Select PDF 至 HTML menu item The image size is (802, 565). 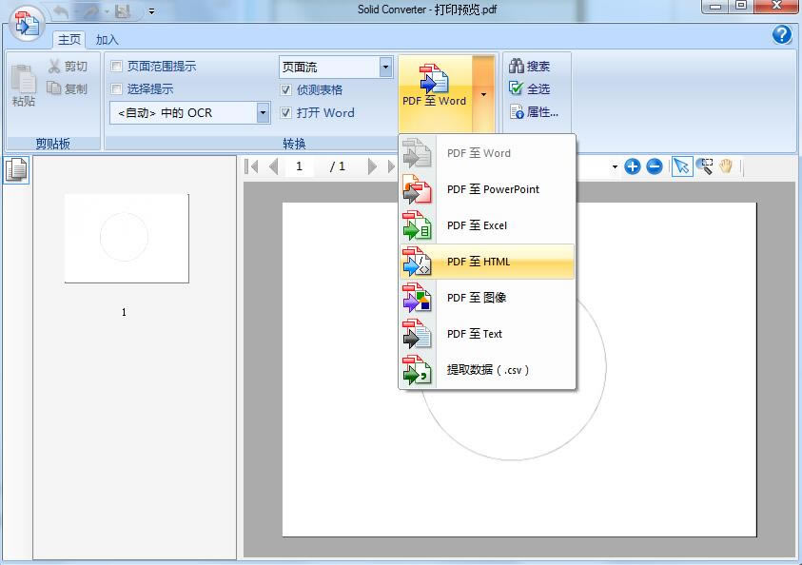pyautogui.click(x=487, y=262)
